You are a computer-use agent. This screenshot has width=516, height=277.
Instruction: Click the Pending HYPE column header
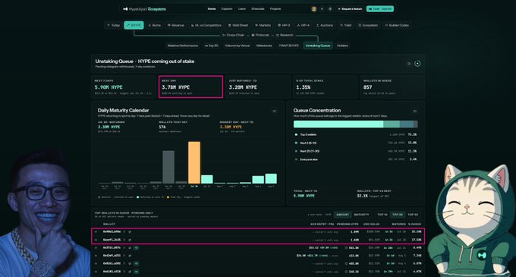coord(348,224)
